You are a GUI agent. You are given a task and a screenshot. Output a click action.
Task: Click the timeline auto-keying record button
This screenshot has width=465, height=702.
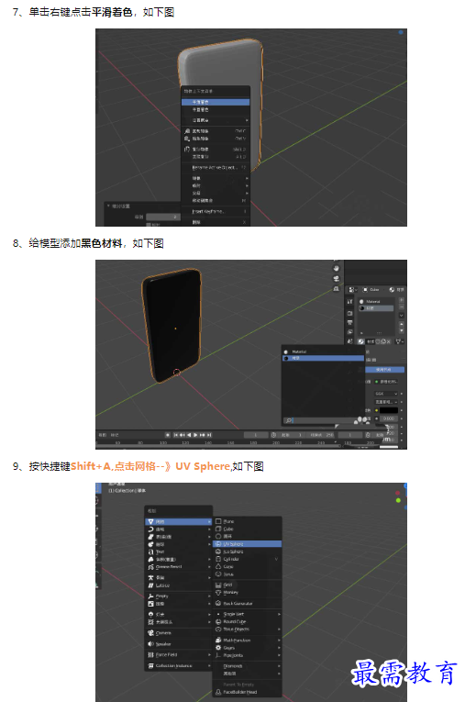168,435
